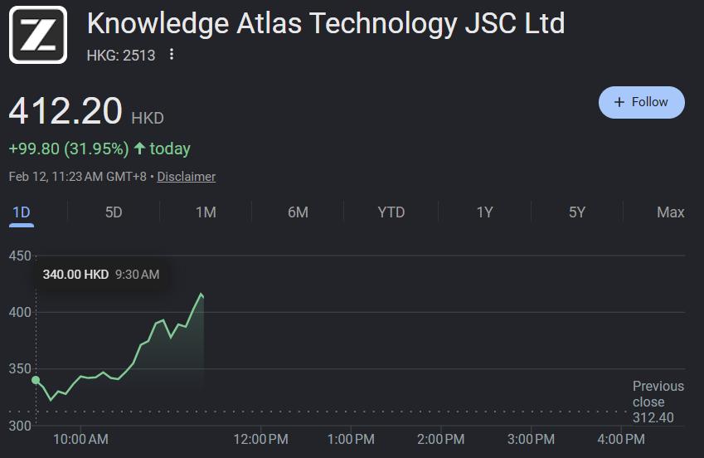Select the YTD range tab

pyautogui.click(x=391, y=212)
